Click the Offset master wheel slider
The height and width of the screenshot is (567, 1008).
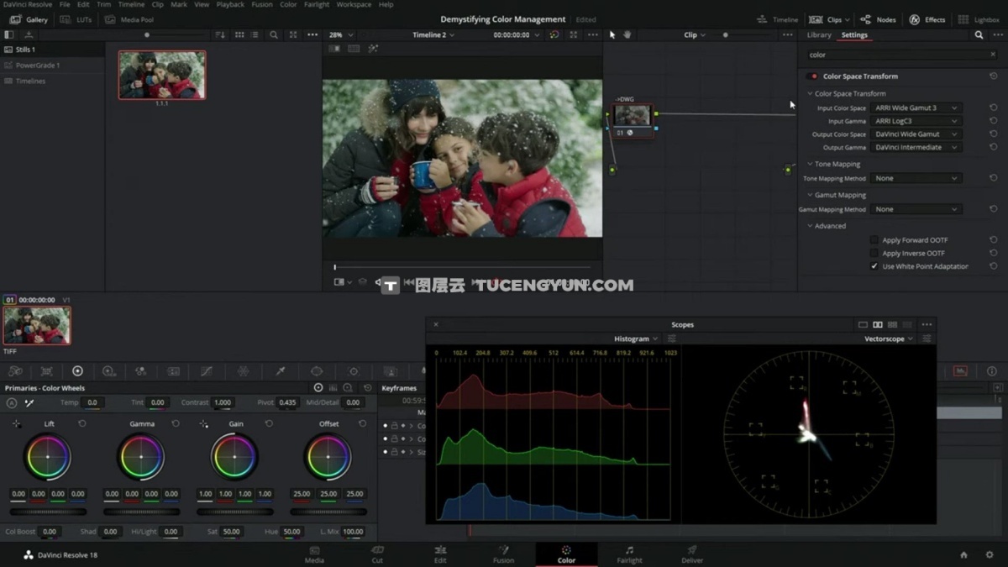(x=328, y=511)
